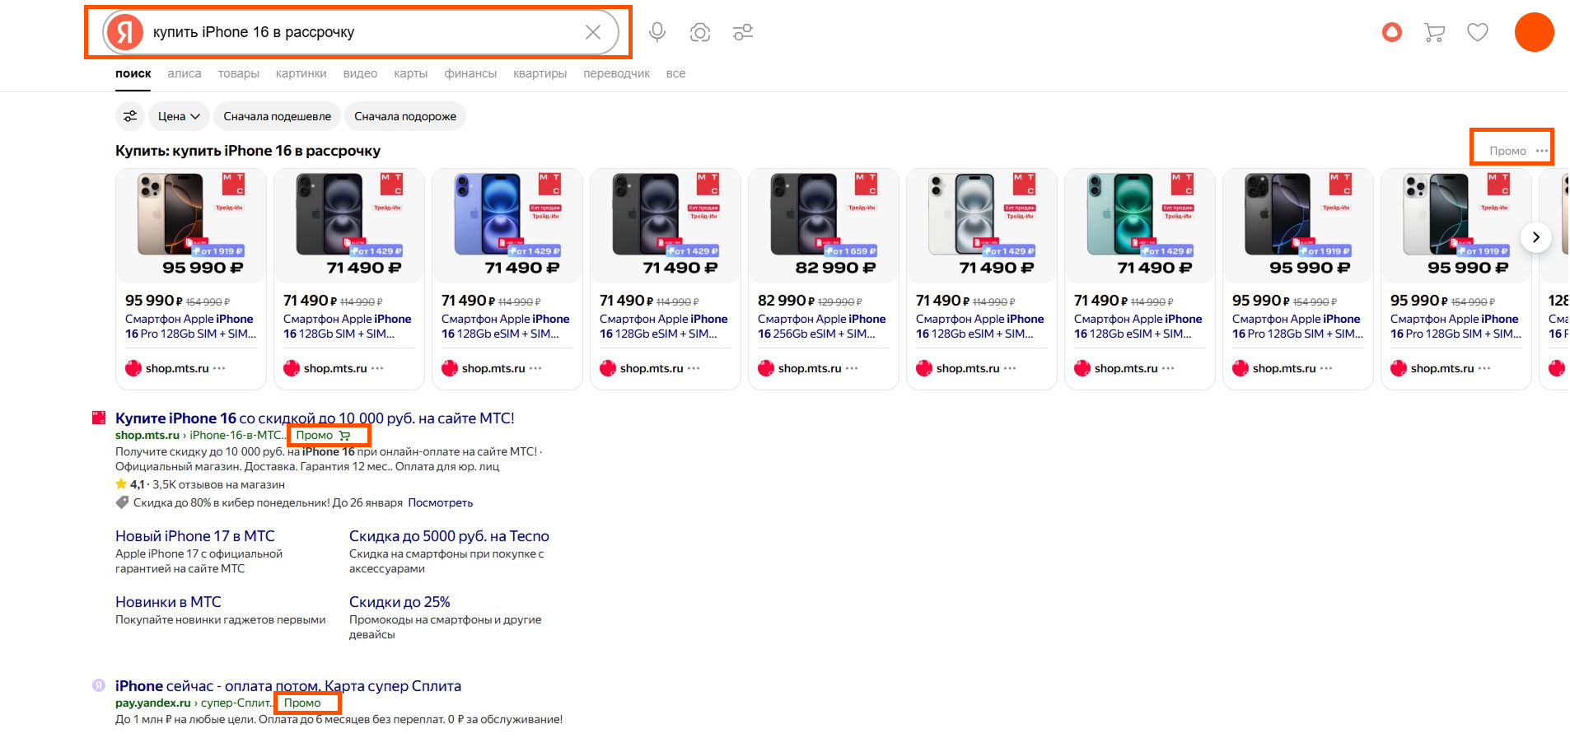Open three-dot menu on the gold iPhone 16 Pro card
1570x752 pixels.
click(219, 368)
